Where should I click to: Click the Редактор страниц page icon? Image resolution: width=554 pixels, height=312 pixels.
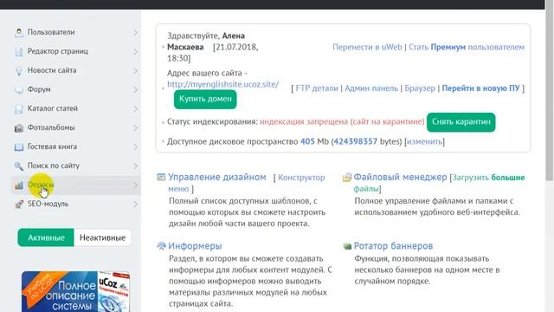coord(19,52)
